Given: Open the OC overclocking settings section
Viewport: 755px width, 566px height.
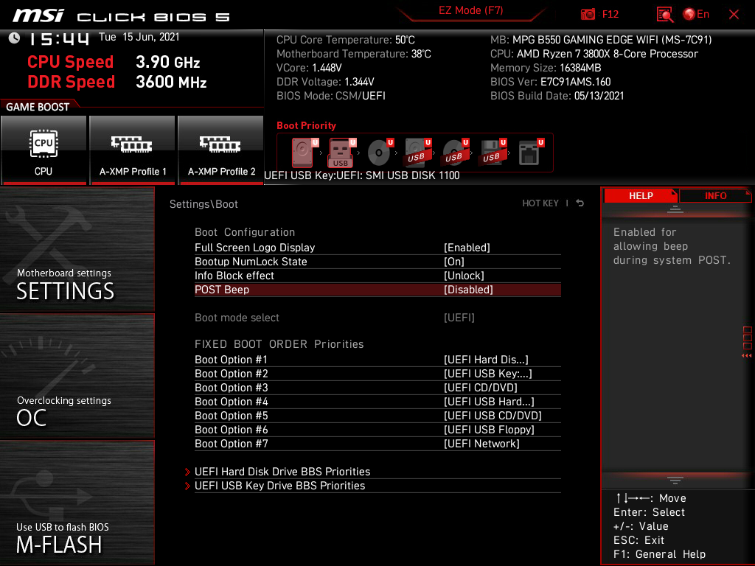Looking at the screenshot, I should (x=77, y=377).
